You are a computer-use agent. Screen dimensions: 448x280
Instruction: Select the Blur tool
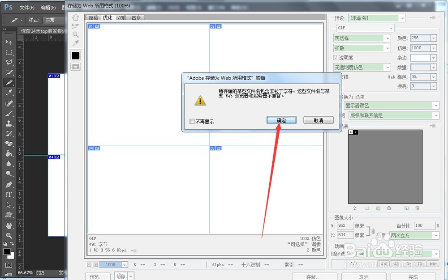[9, 163]
